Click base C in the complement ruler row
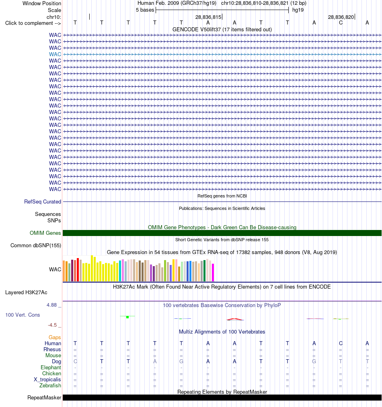The width and height of the screenshot is (382, 407). click(341, 23)
